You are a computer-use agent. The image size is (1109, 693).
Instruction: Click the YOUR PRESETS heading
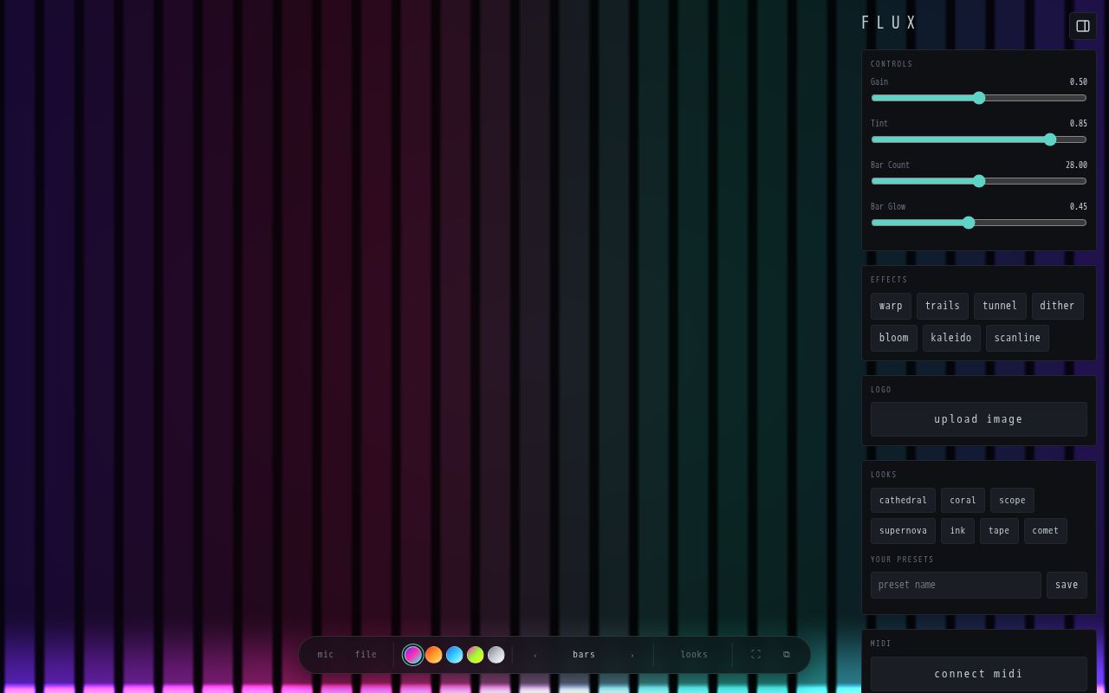902,560
